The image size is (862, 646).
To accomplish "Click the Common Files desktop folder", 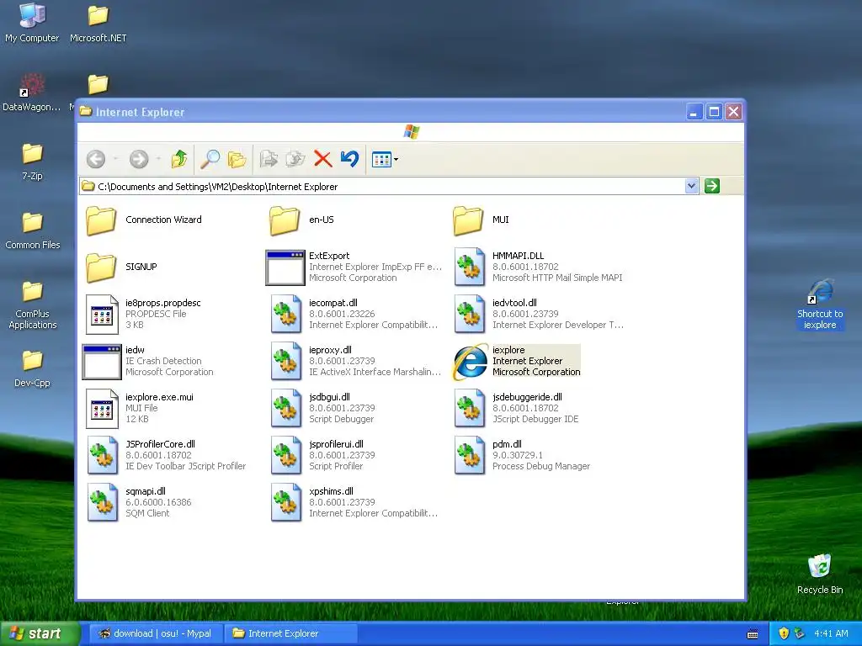I will pyautogui.click(x=33, y=230).
